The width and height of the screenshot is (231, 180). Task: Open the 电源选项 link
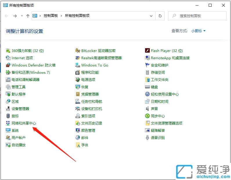click(88, 80)
